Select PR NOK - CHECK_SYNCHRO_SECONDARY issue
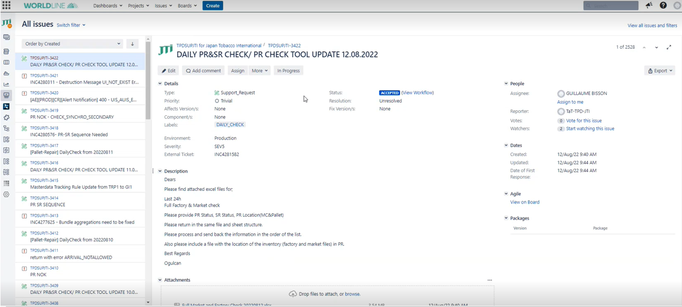The width and height of the screenshot is (682, 307). point(80,114)
